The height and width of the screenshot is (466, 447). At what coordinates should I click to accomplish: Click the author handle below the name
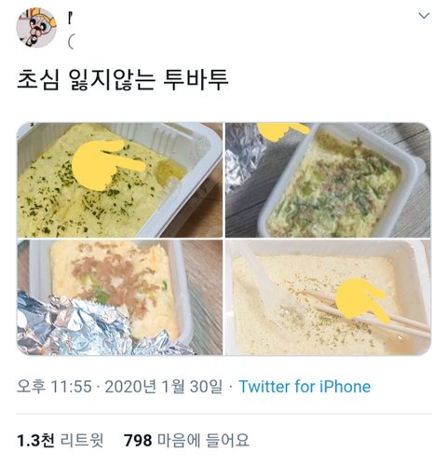tap(71, 42)
